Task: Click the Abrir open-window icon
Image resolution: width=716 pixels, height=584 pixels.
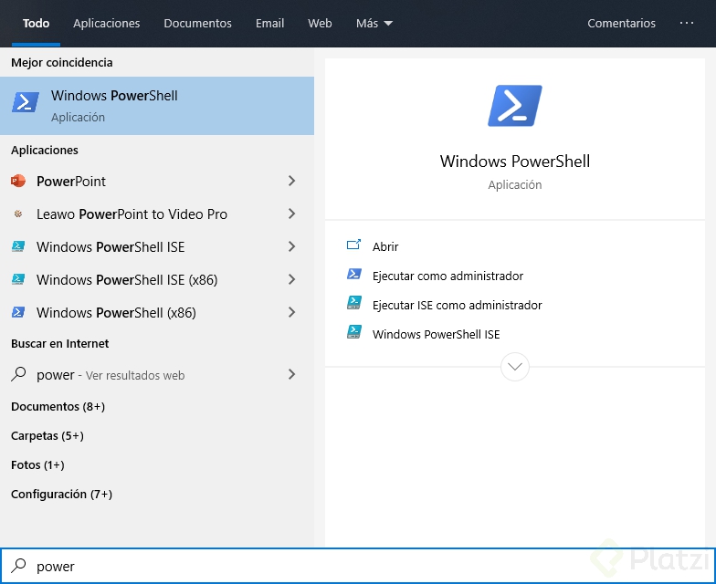Action: point(354,245)
